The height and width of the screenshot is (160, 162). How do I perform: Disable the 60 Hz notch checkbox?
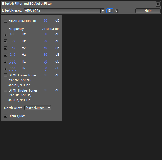pos(5,34)
